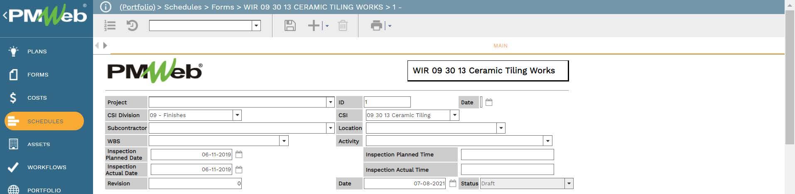This screenshot has width=795, height=194.
Task: Click the WIR 09 30 13 Ceramic Tiling Works title
Action: [x=484, y=70]
